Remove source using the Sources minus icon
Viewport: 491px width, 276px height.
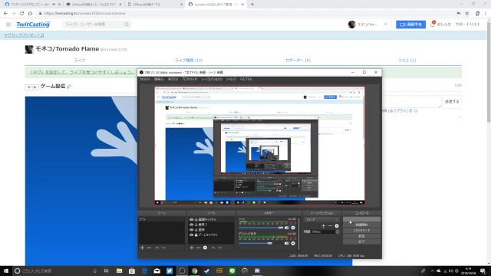click(198, 248)
